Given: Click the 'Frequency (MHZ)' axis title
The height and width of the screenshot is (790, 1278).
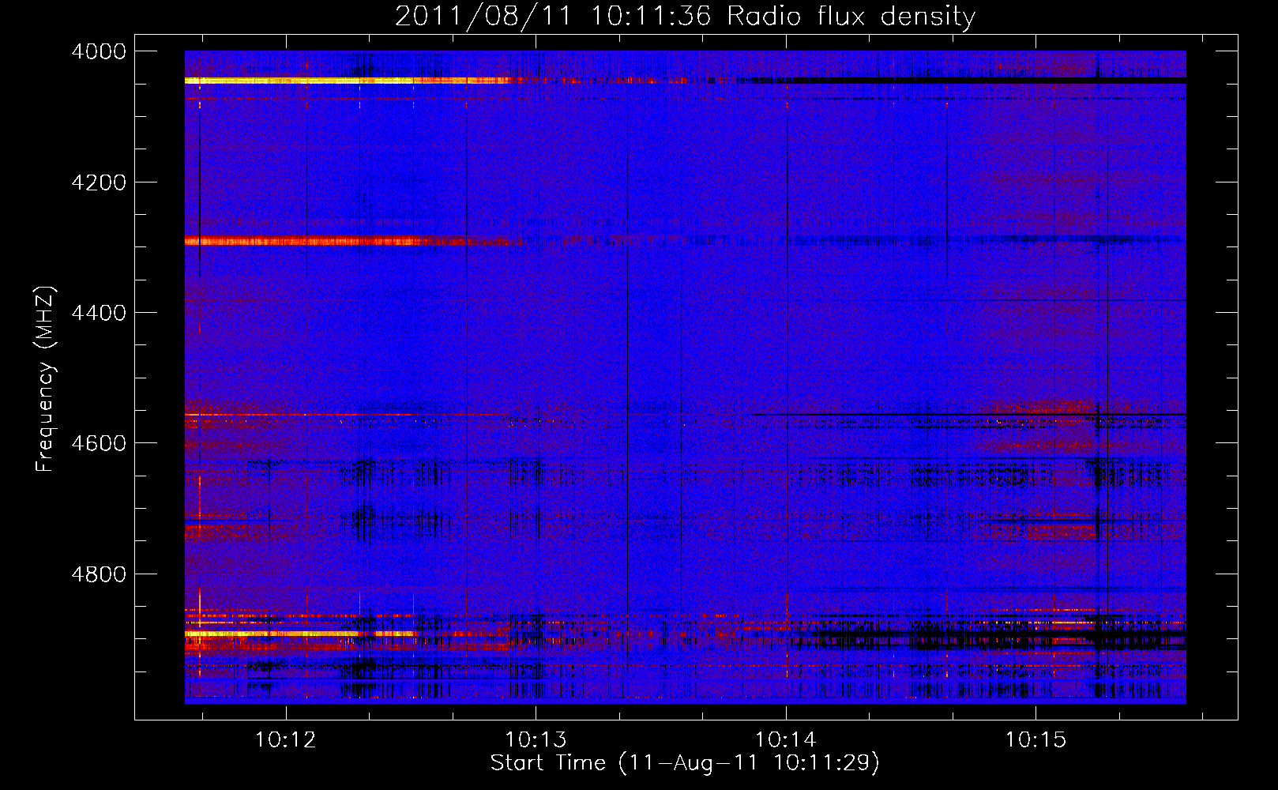Looking at the screenshot, I should (46, 379).
